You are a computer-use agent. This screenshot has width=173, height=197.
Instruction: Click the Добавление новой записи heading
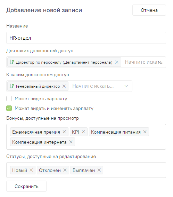pos(44,10)
